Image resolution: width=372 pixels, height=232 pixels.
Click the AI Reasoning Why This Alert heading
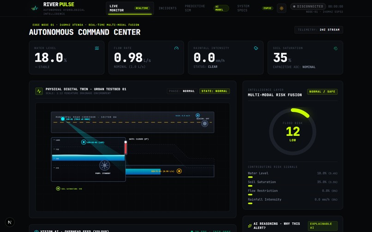[x=276, y=226]
